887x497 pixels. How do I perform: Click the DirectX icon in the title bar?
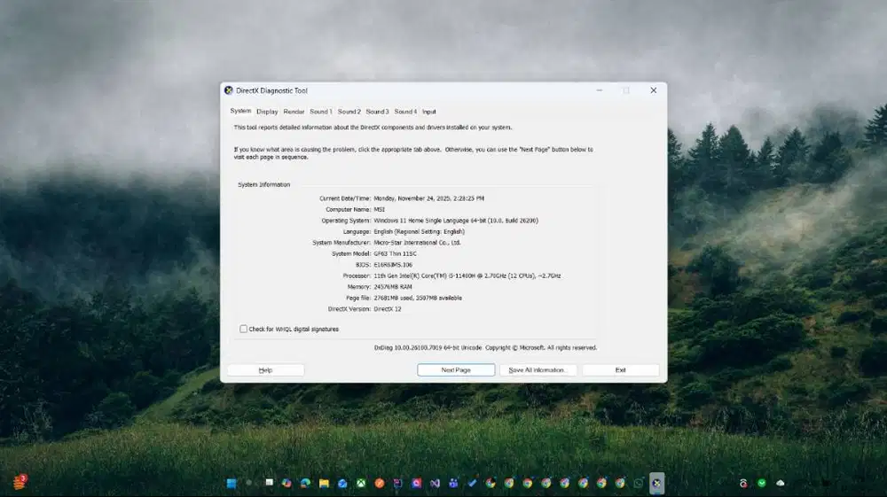229,90
